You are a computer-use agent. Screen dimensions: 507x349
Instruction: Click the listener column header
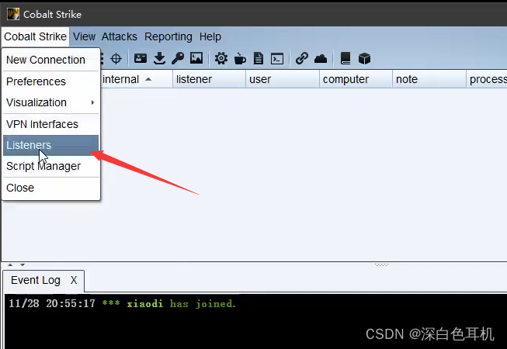[x=209, y=79]
